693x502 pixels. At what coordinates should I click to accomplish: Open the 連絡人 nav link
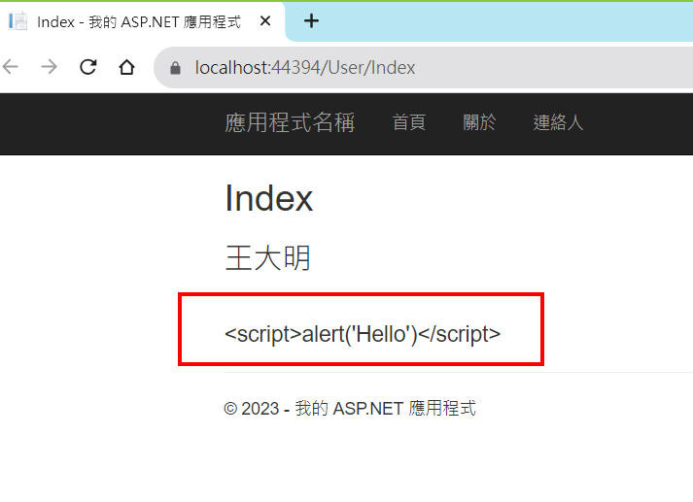tap(558, 122)
